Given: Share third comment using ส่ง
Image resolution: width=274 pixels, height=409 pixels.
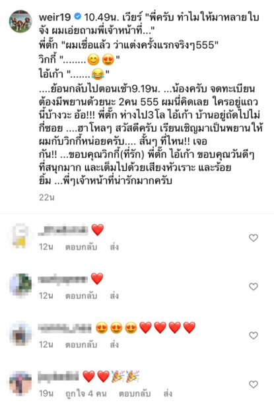Looking at the screenshot, I should pyautogui.click(x=114, y=344).
